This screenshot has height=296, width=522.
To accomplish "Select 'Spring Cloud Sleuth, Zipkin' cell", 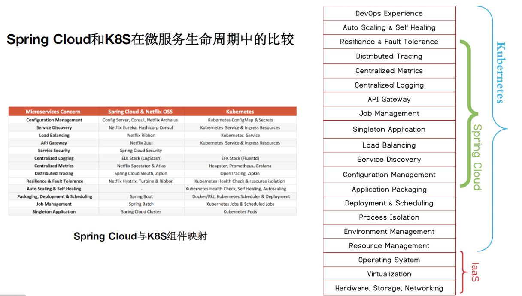I will (141, 174).
